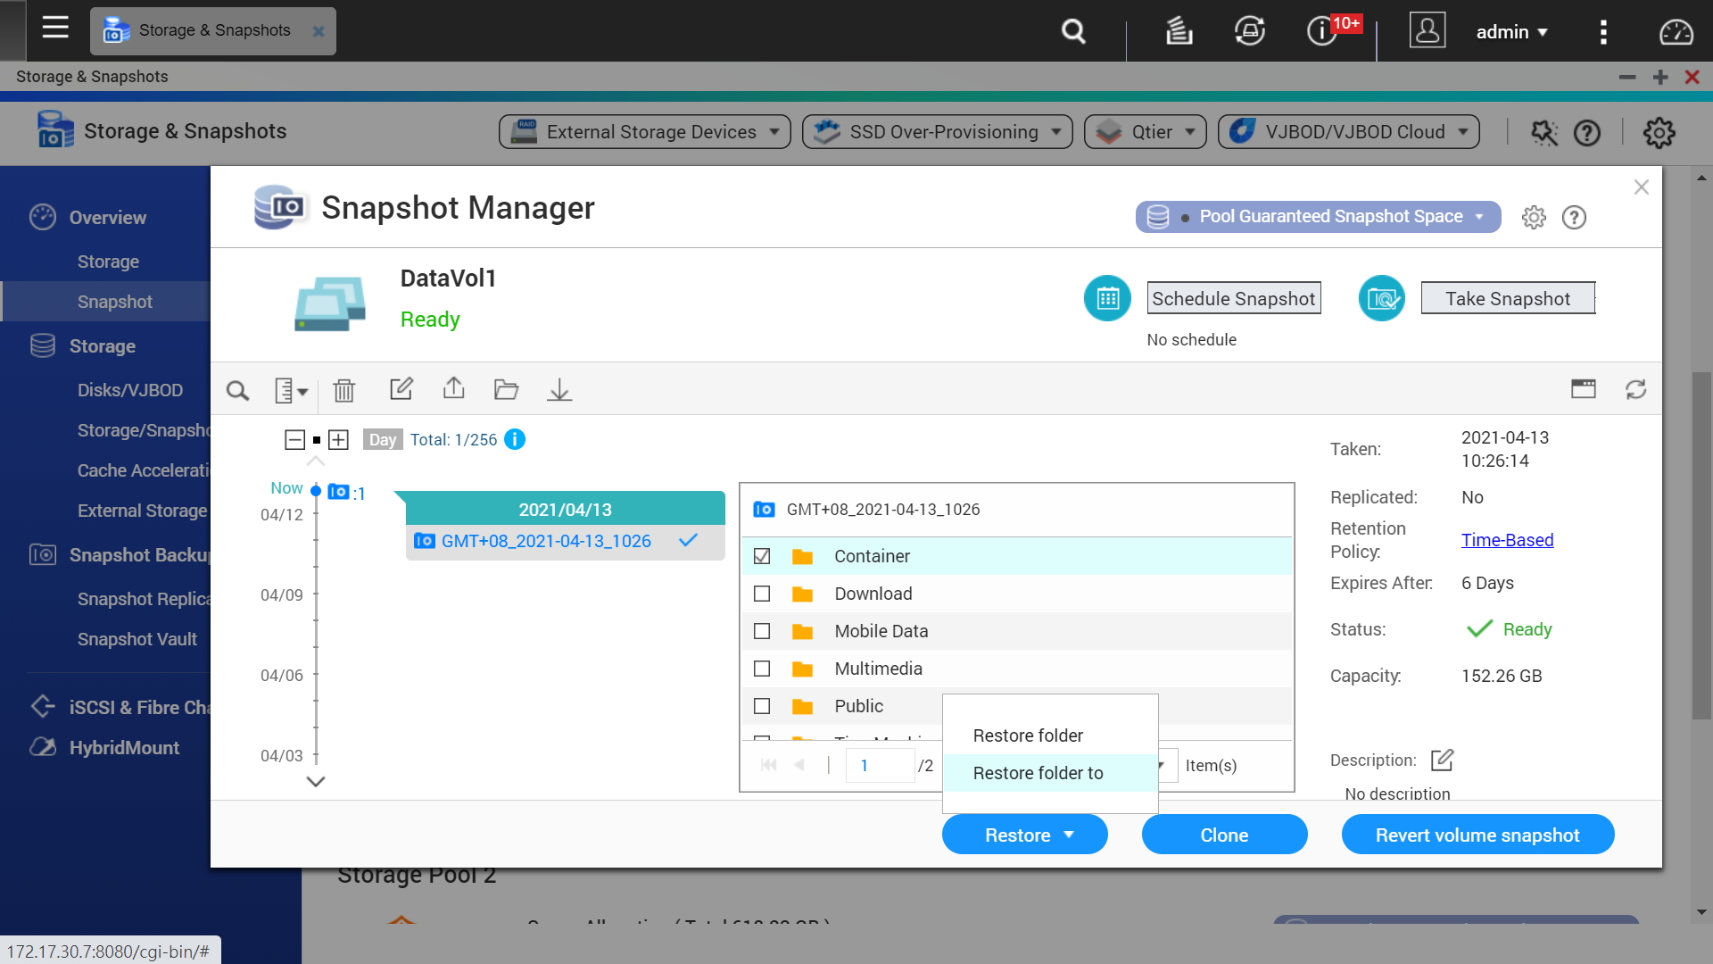Expand the snapshot selection filter dropdown
The image size is (1713, 964).
click(x=291, y=389)
